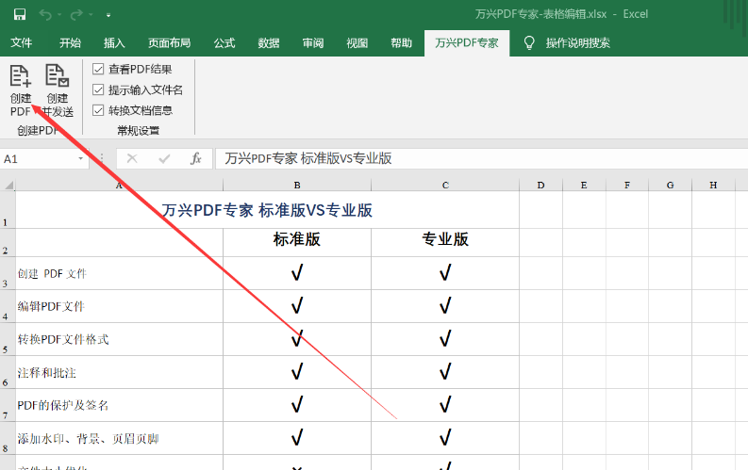The image size is (748, 470).
Task: Expand the Name Box dropdown
Action: (80, 158)
